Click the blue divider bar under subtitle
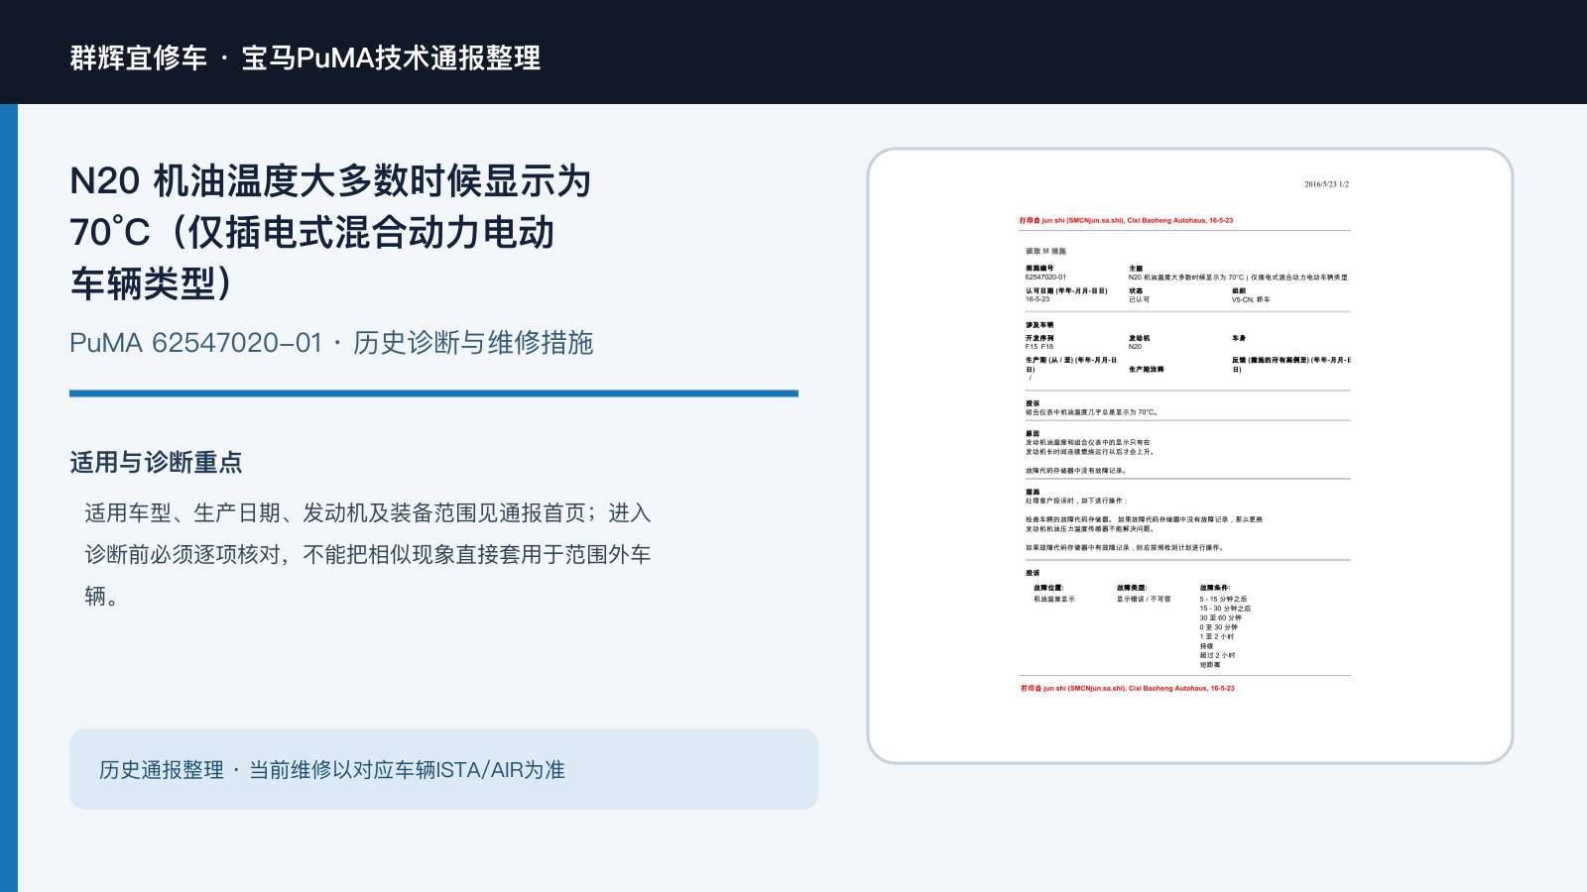Viewport: 1587px width, 892px height. [x=433, y=393]
